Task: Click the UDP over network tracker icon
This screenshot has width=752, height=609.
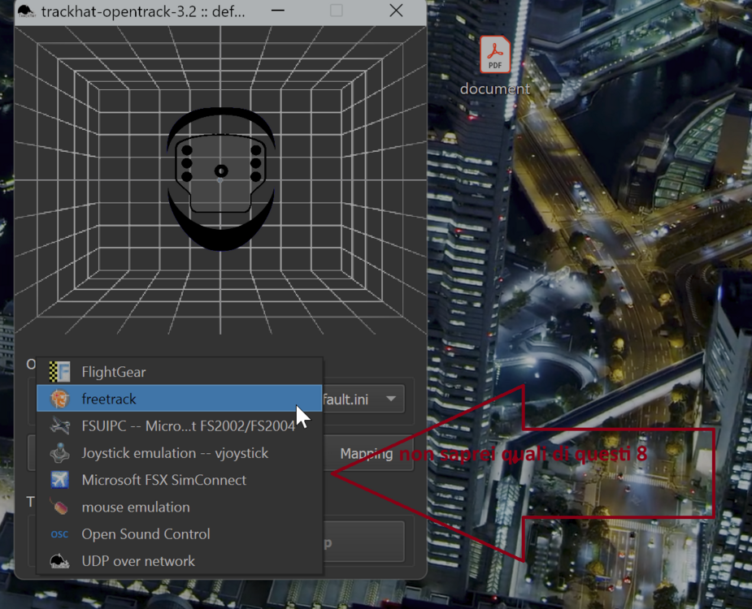Action: (x=58, y=561)
